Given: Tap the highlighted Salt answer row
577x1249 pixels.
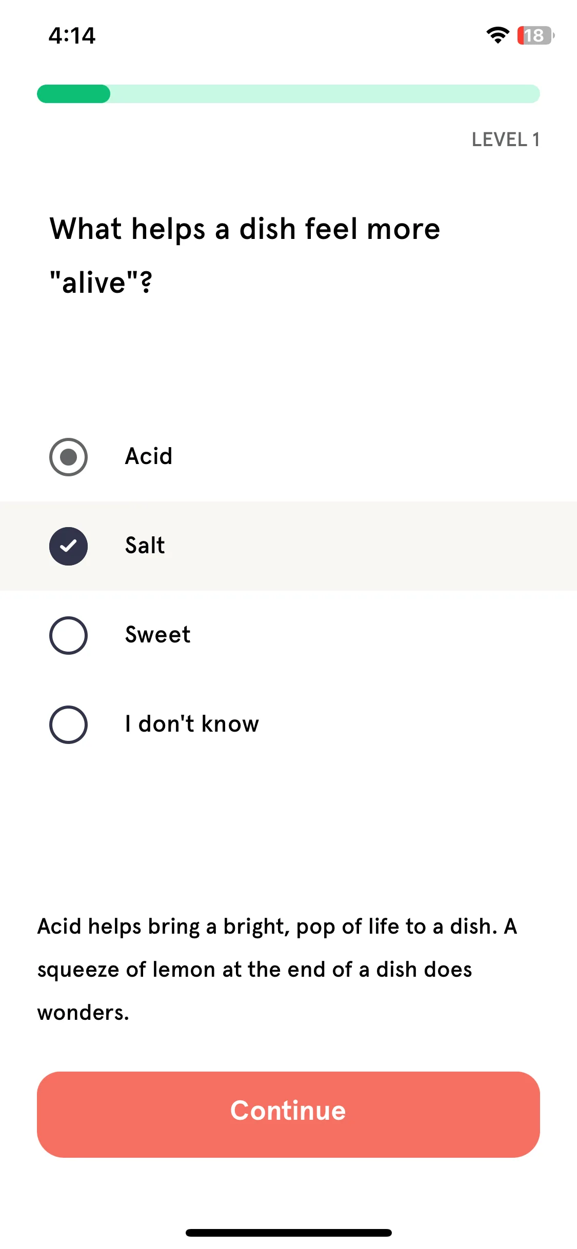Looking at the screenshot, I should (x=288, y=546).
